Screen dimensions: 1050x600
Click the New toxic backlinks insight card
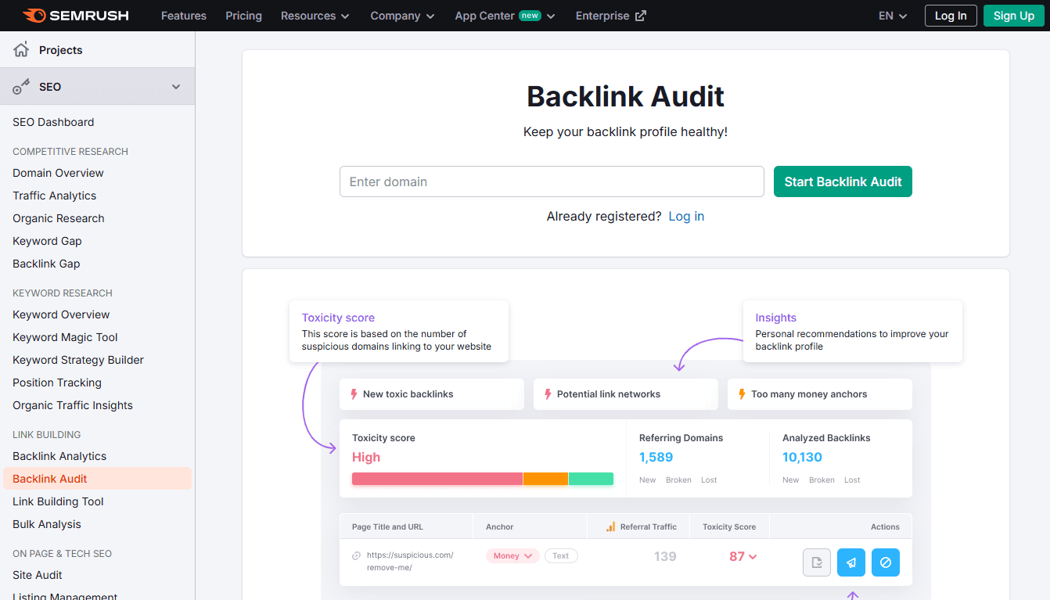coord(432,394)
